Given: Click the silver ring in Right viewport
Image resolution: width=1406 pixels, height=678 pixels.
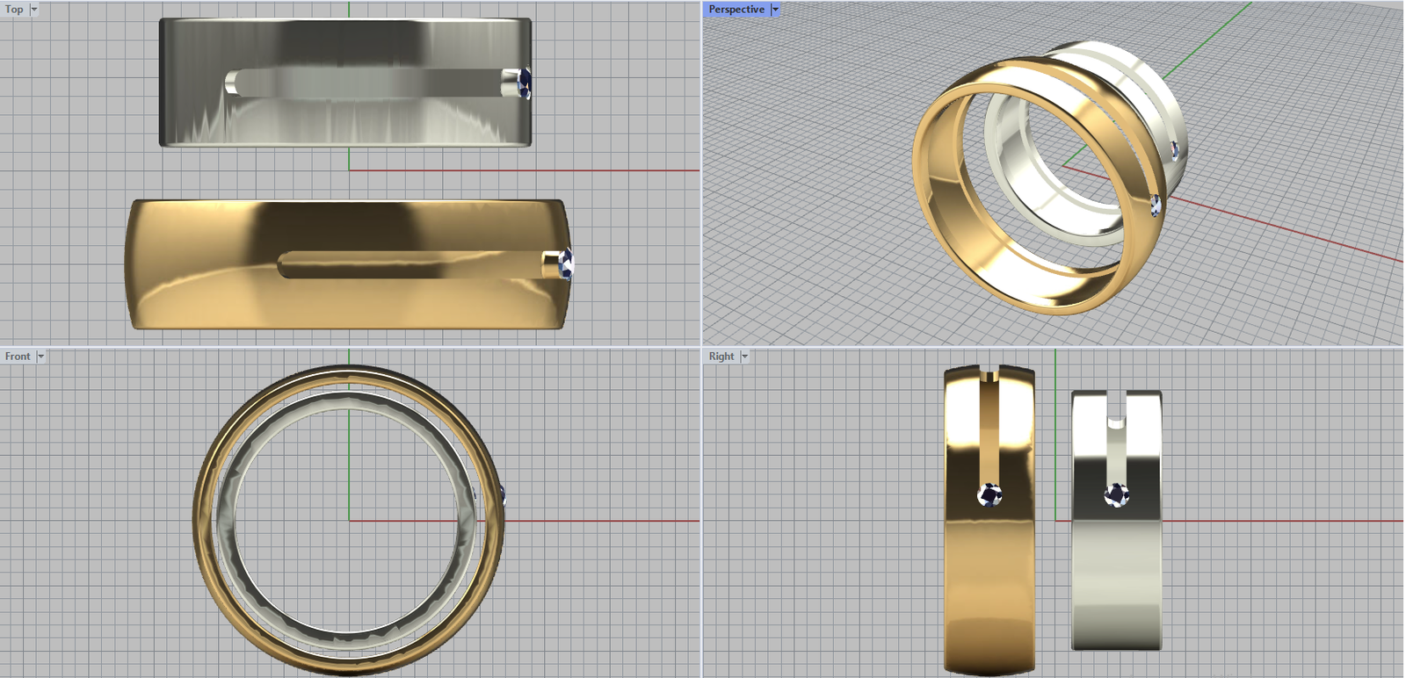Looking at the screenshot, I should tap(1116, 580).
